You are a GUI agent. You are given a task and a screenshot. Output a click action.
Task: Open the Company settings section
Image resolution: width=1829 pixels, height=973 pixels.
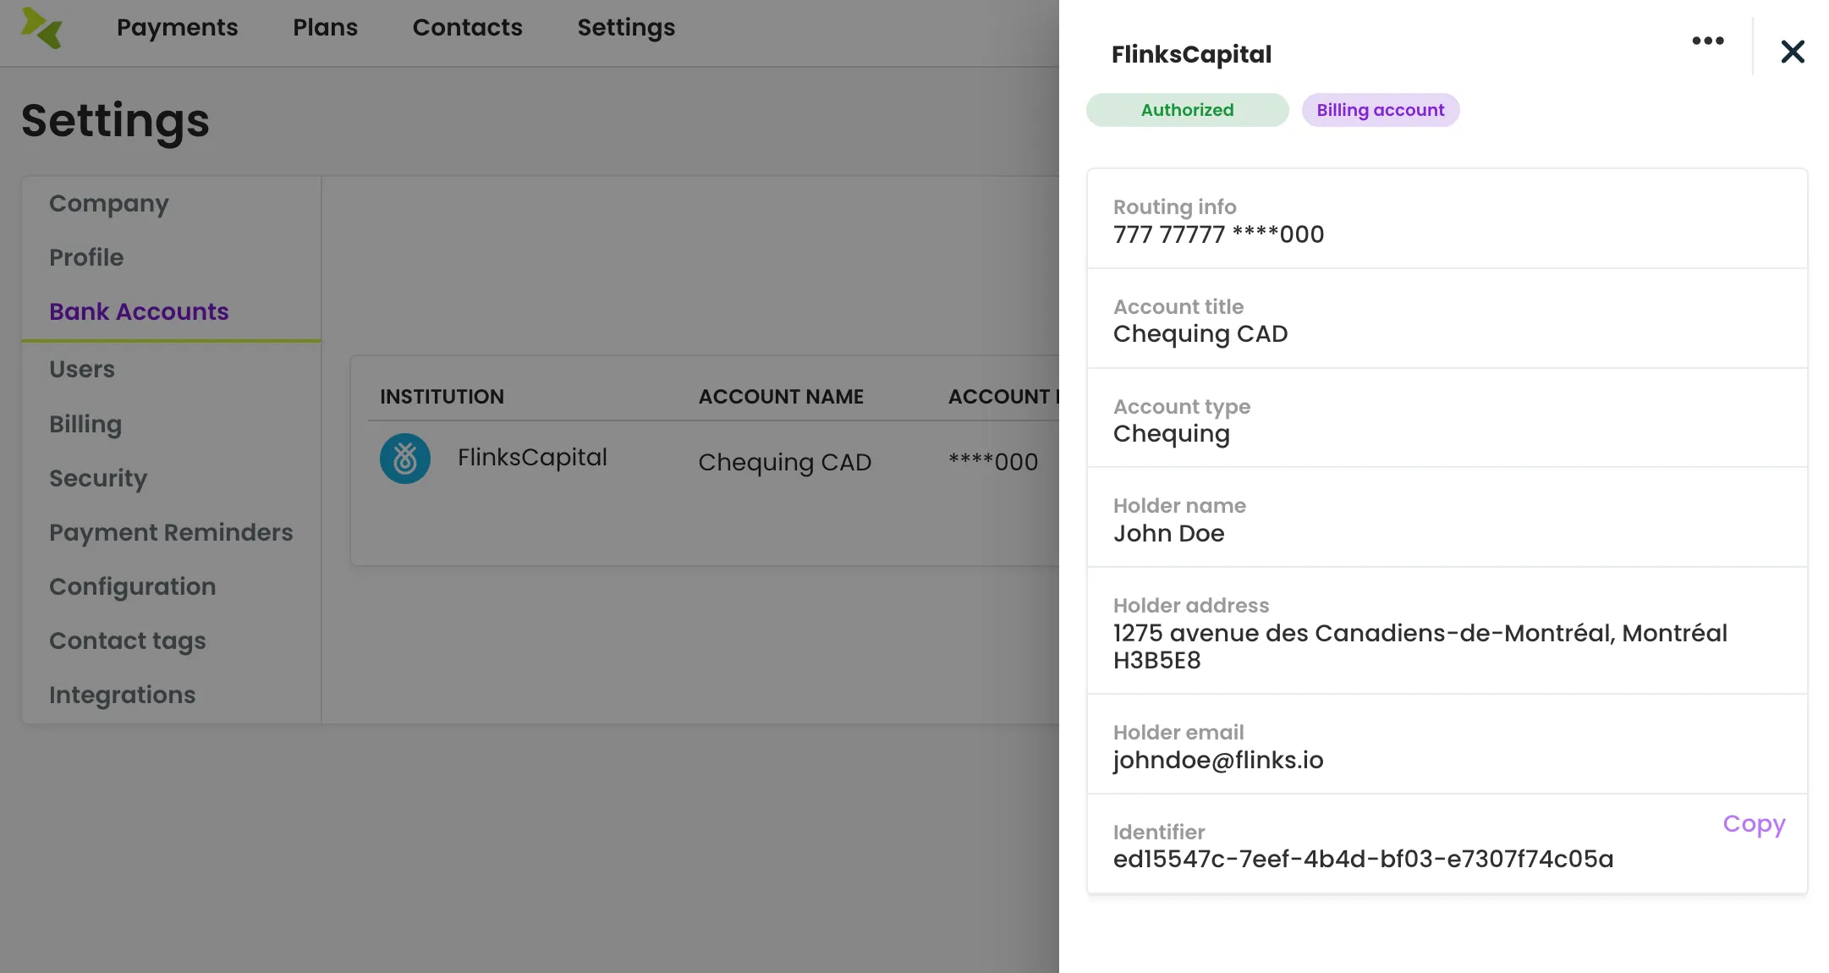point(109,203)
